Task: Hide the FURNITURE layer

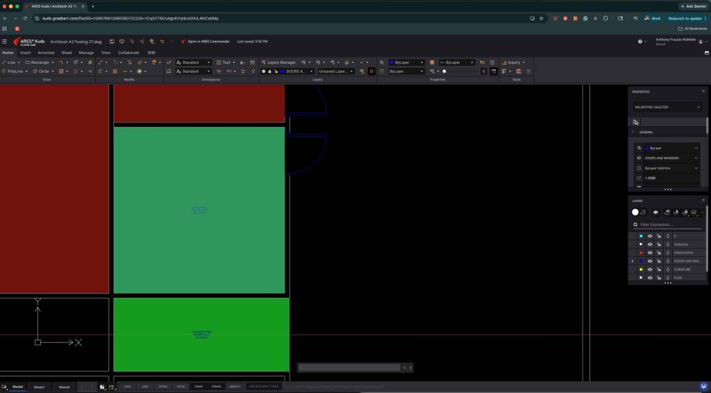Action: [650, 269]
